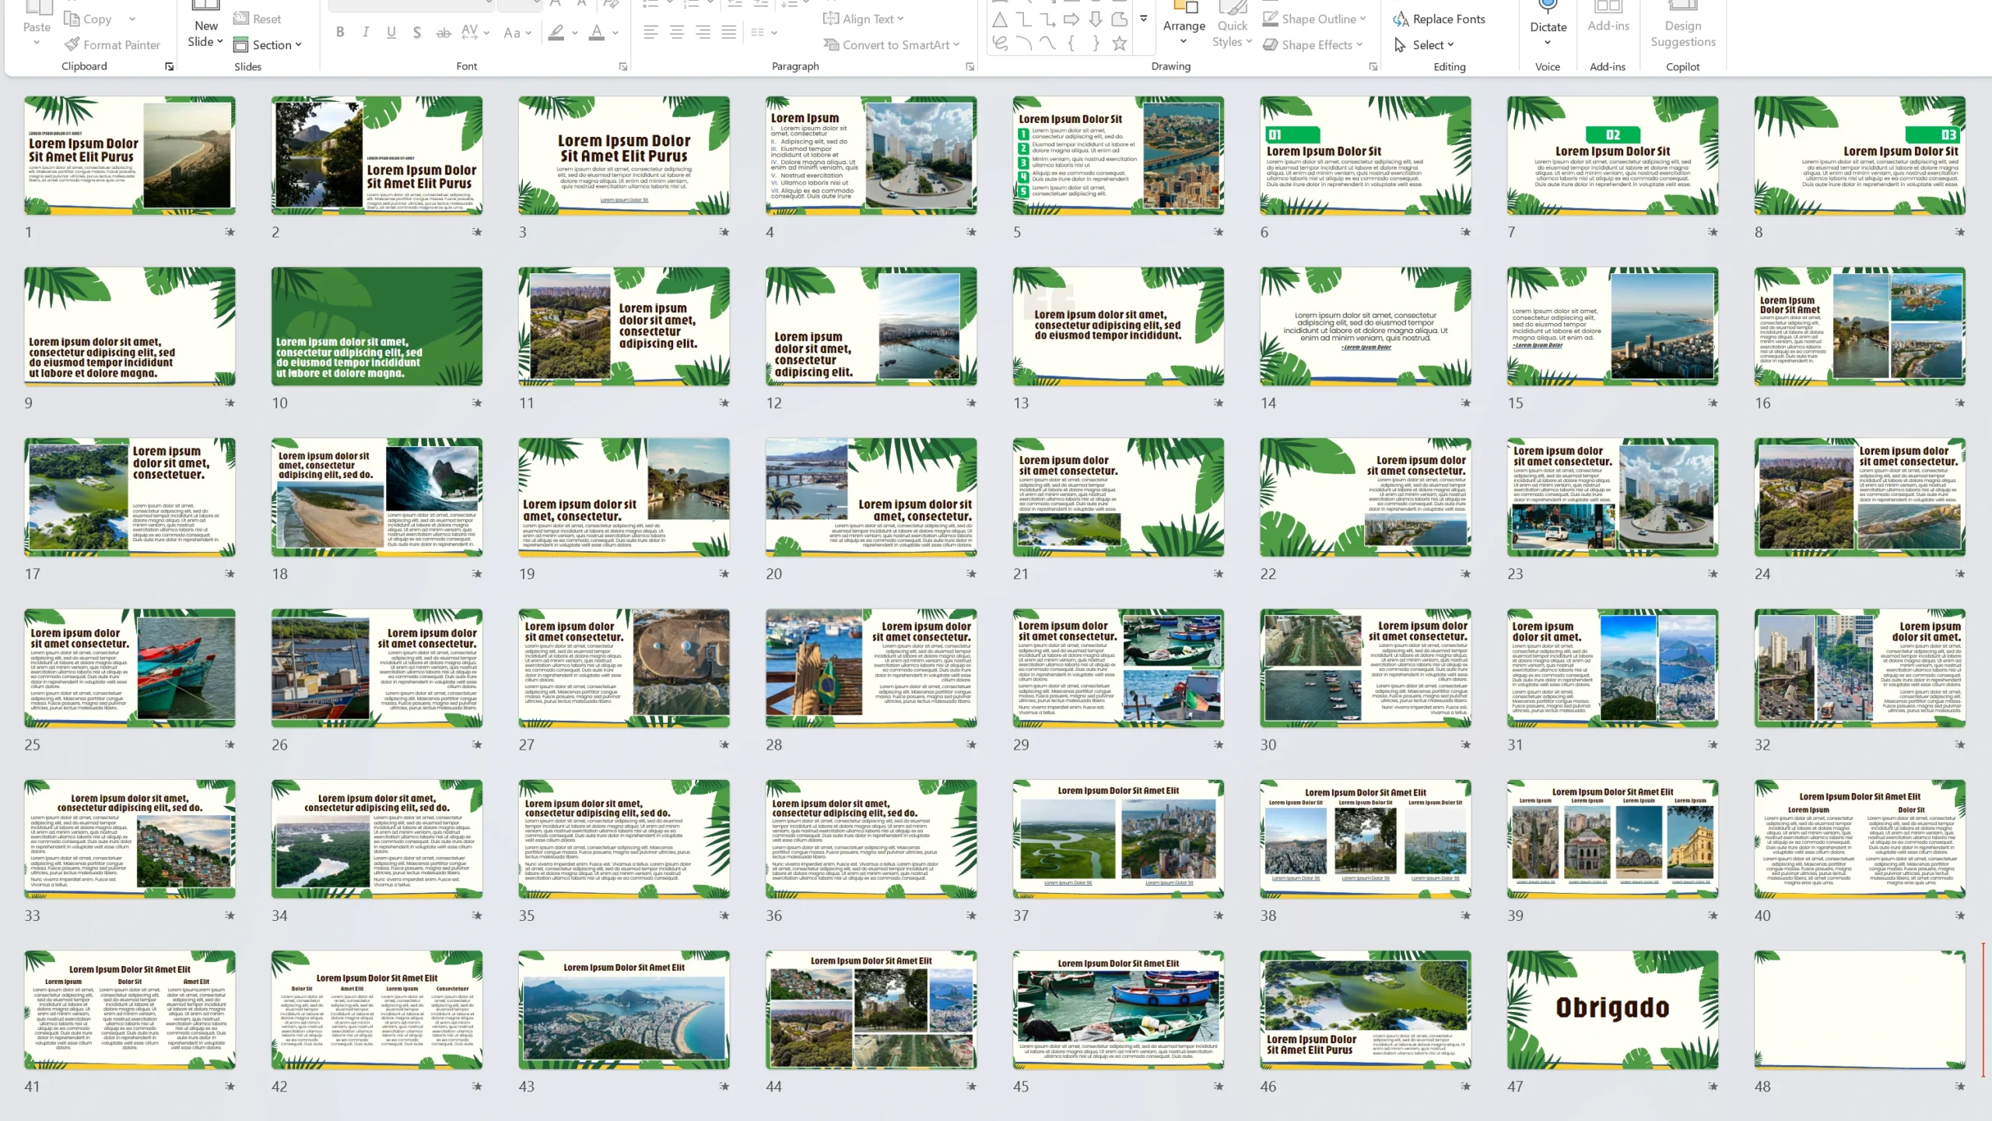
Task: Toggle Justify paragraph alignment
Action: click(728, 33)
